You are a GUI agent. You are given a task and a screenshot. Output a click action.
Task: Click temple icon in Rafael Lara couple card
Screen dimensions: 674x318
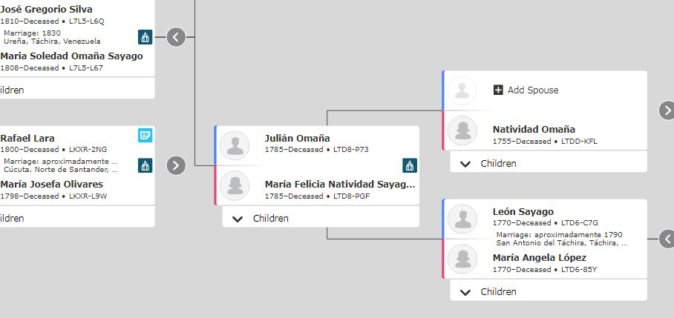tap(145, 165)
